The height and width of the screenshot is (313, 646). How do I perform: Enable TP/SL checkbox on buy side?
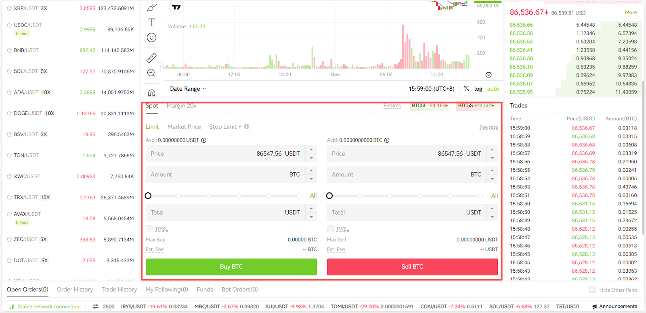(x=149, y=229)
